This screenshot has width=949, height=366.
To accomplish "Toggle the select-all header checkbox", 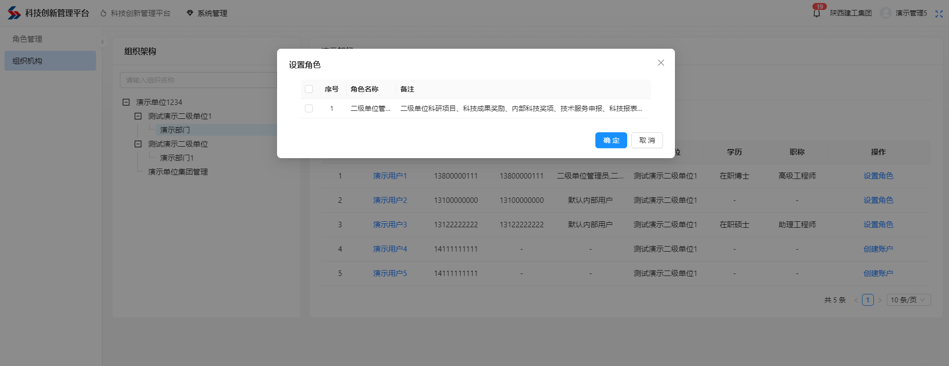I will [x=309, y=89].
